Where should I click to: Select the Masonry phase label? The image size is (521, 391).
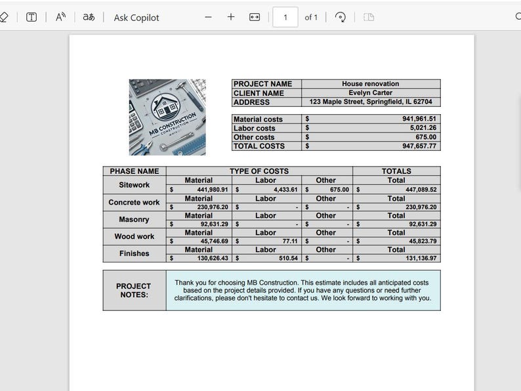(135, 219)
